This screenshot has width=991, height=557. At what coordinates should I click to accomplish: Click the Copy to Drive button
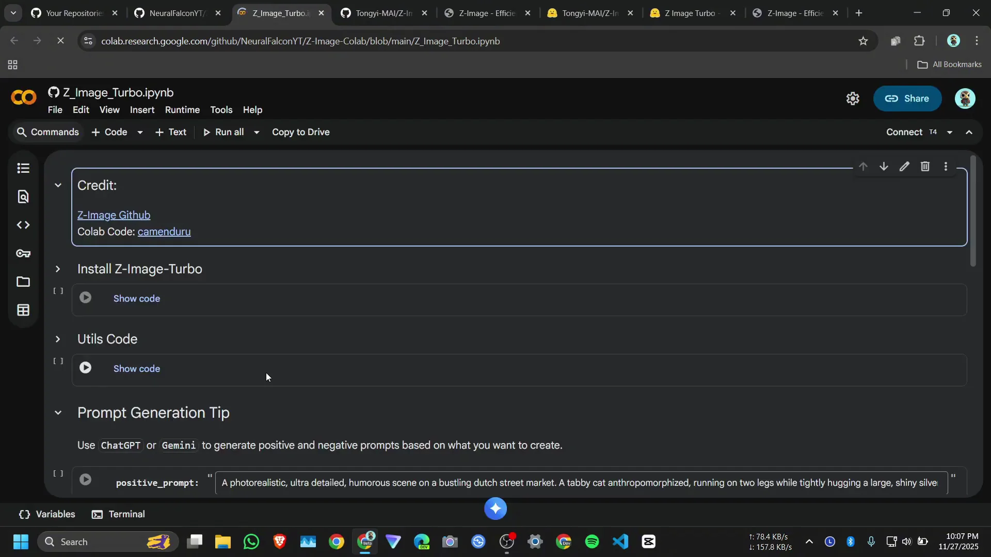(301, 132)
